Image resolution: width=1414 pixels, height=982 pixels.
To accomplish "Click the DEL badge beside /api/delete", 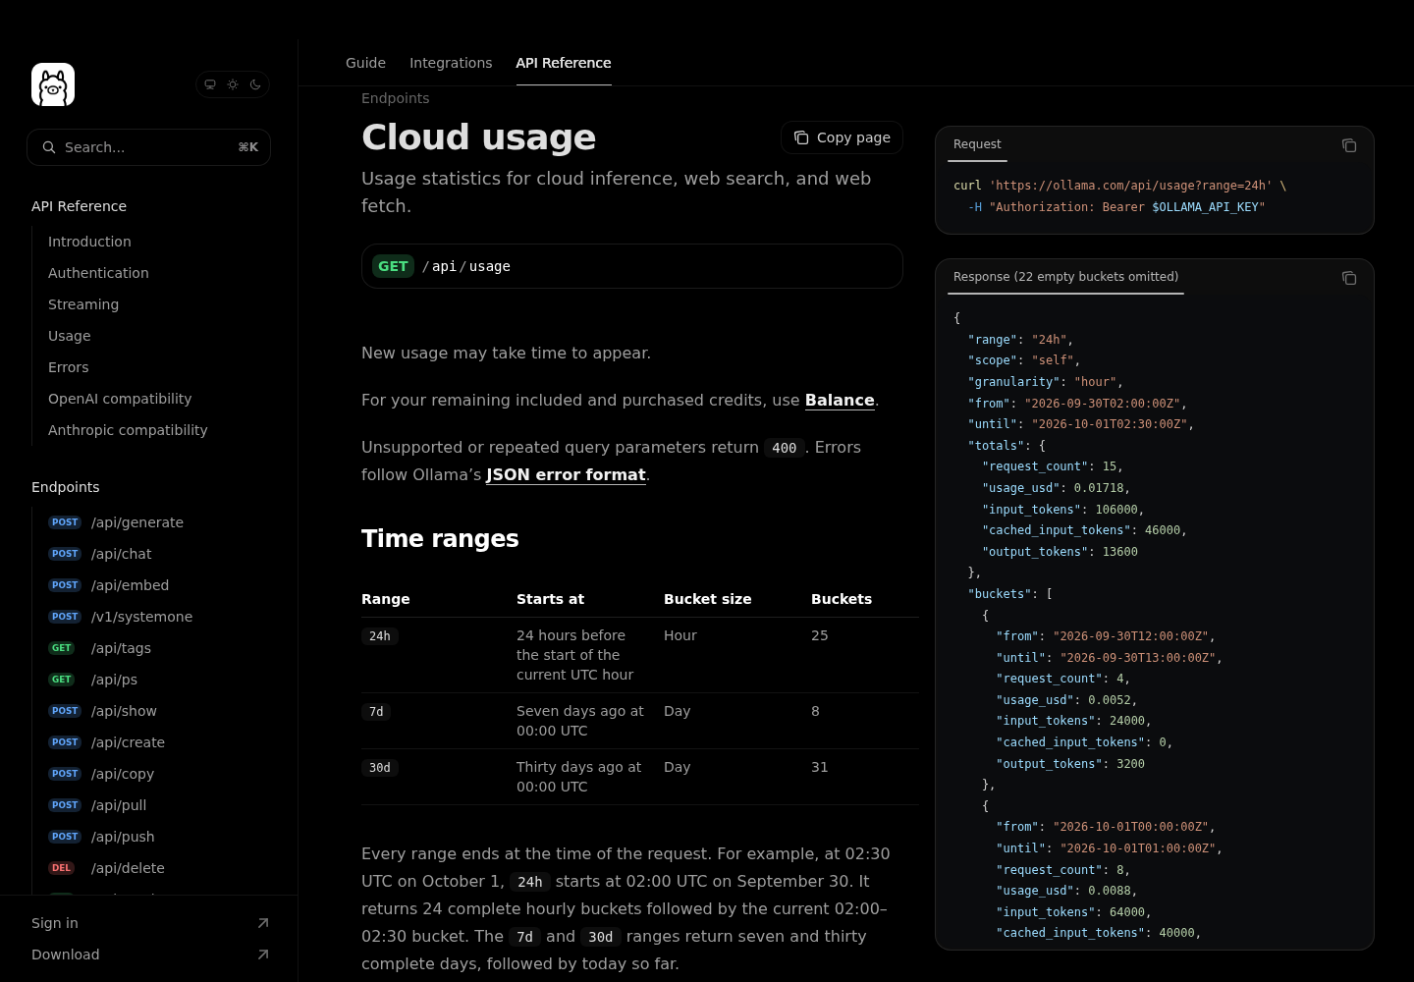I will point(62,868).
